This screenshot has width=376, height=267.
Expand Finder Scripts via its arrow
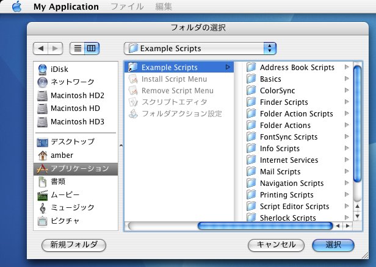[347, 102]
